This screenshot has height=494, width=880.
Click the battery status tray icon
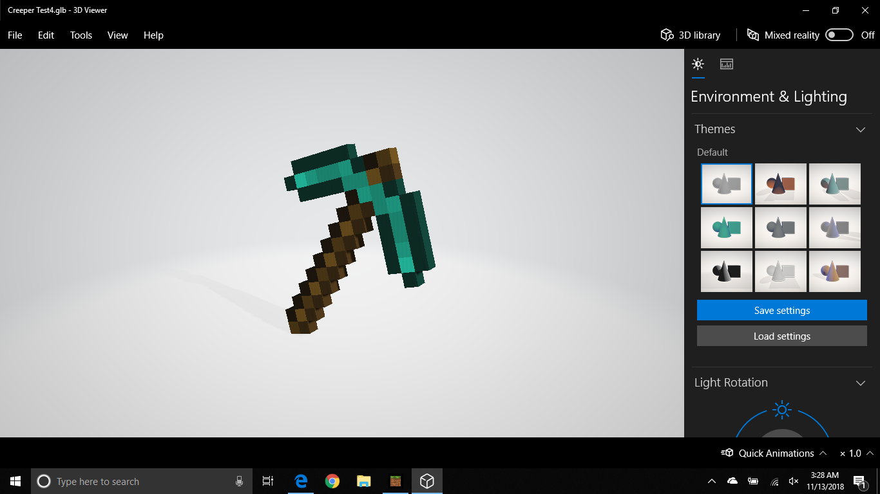(753, 481)
